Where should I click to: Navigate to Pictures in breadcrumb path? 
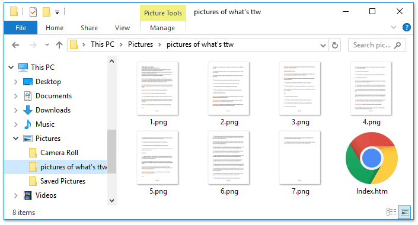point(140,44)
